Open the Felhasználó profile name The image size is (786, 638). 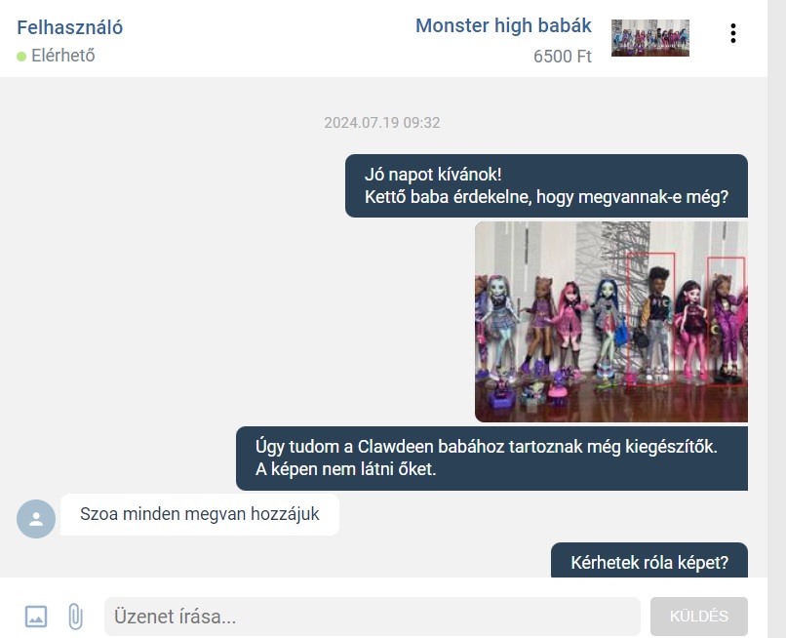tap(69, 27)
